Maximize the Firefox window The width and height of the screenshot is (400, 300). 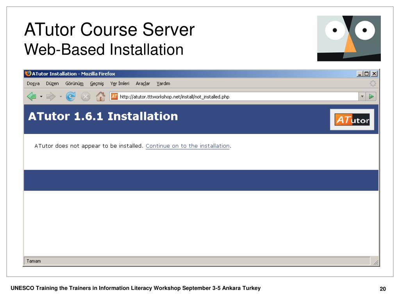pyautogui.click(x=366, y=74)
